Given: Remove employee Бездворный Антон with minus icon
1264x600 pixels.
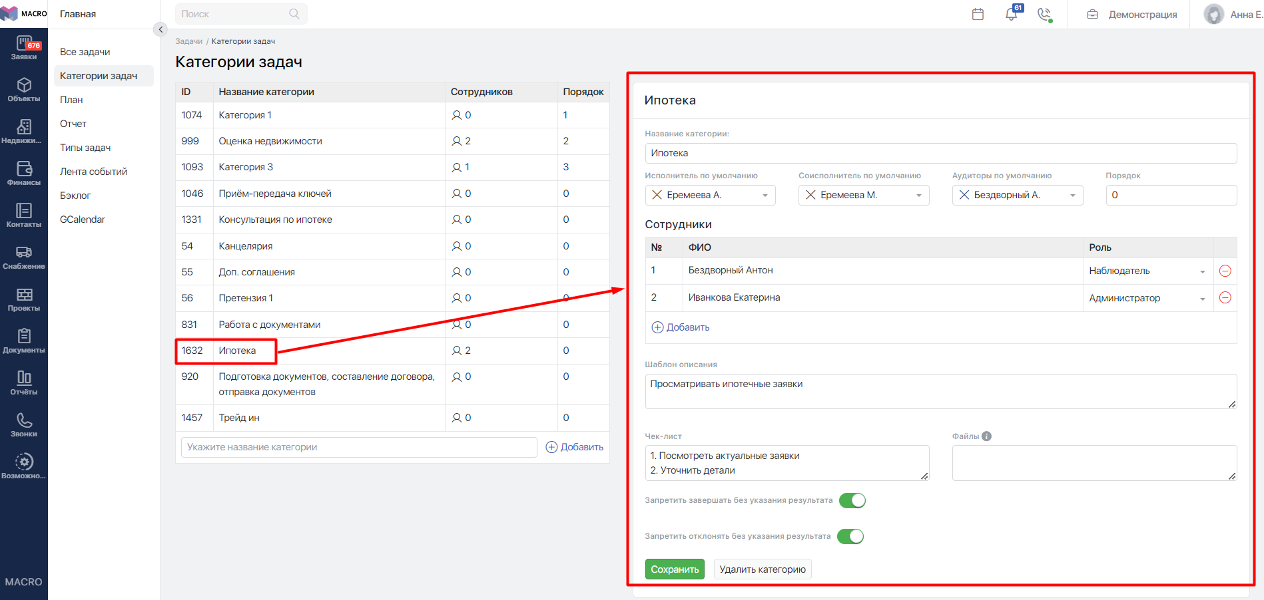Looking at the screenshot, I should point(1225,271).
